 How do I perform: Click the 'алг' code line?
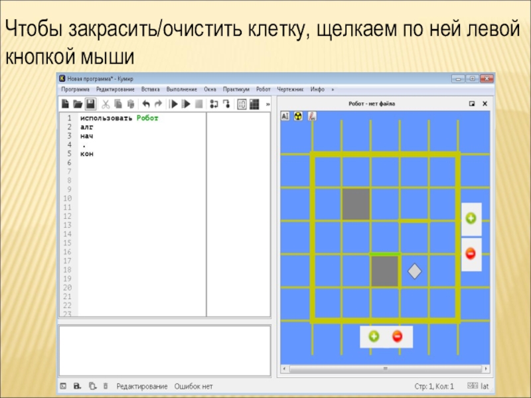pyautogui.click(x=87, y=127)
